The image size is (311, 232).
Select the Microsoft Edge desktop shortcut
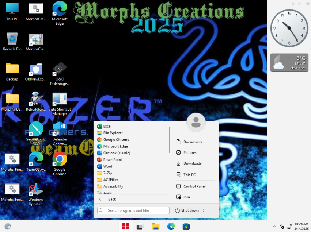point(60,13)
